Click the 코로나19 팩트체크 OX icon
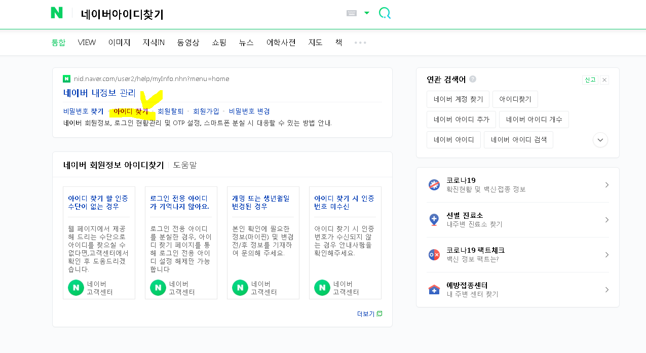Viewport: 646px width, 353px height. tap(434, 255)
